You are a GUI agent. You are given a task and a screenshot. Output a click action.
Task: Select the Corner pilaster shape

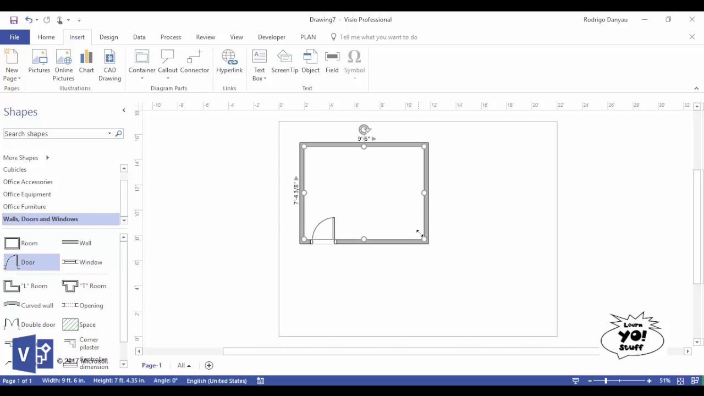[x=81, y=344]
